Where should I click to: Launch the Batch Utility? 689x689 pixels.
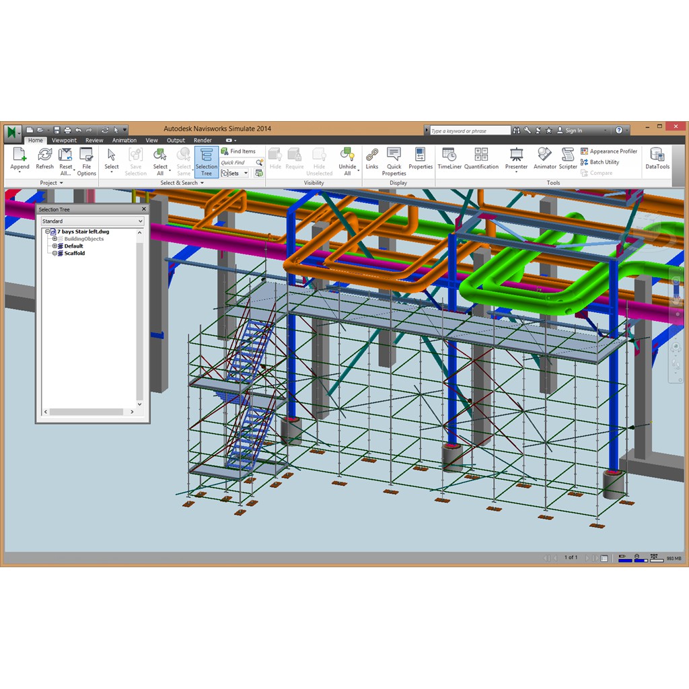point(600,162)
